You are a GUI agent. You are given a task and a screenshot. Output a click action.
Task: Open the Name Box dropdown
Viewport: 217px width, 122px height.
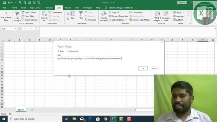[x=15, y=28]
